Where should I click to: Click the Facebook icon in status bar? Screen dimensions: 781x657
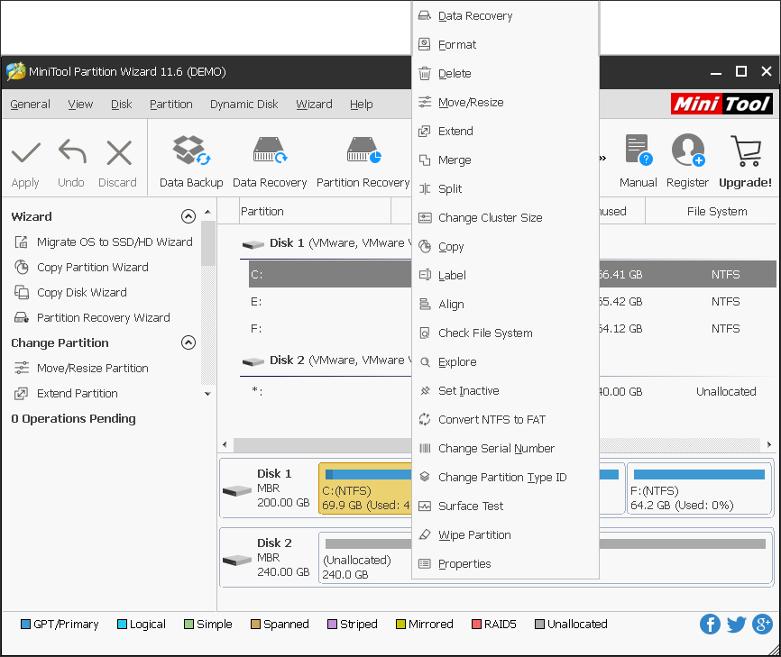click(711, 624)
